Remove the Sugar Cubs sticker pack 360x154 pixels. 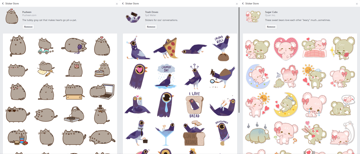coord(271,27)
